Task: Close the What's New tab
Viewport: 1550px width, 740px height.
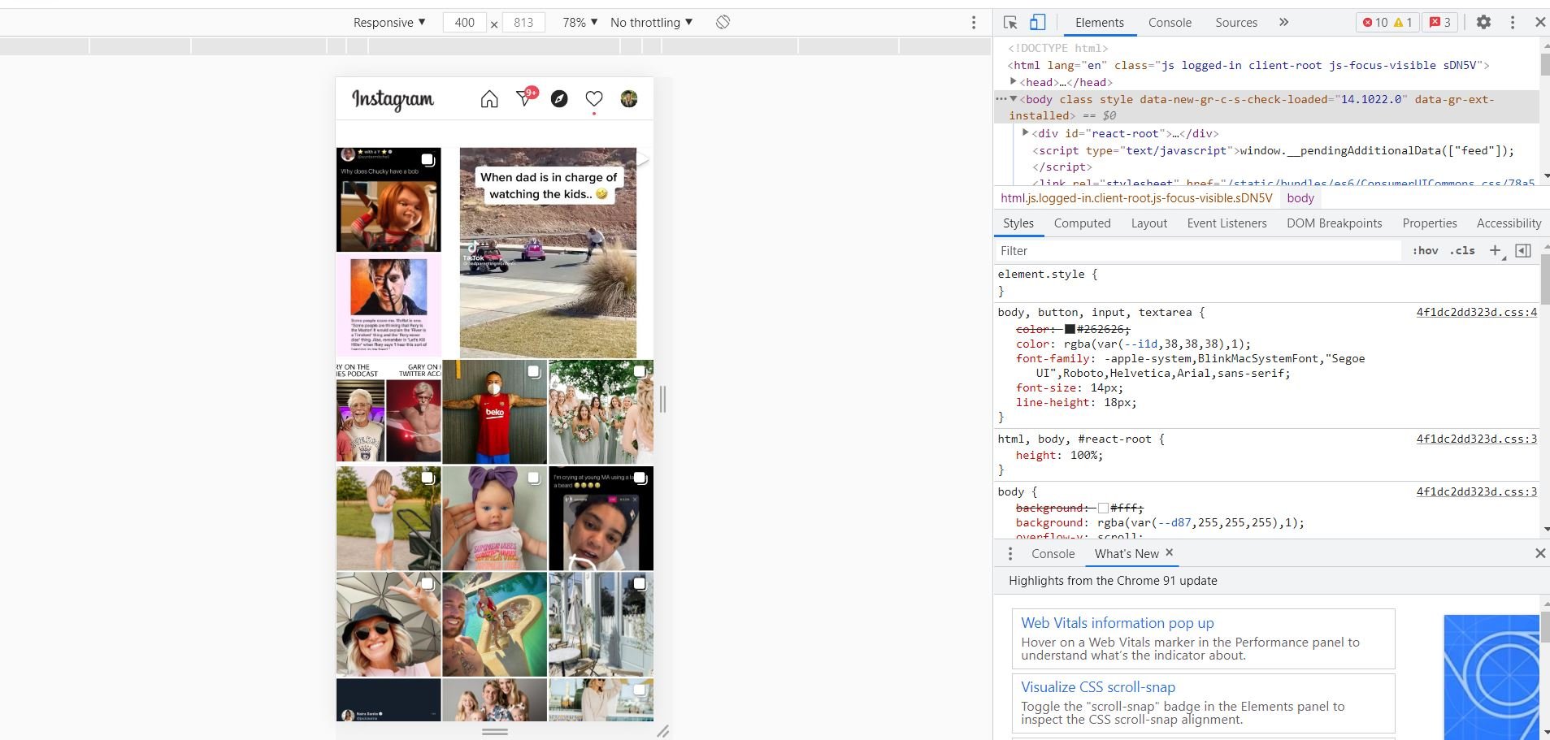Action: click(1170, 552)
